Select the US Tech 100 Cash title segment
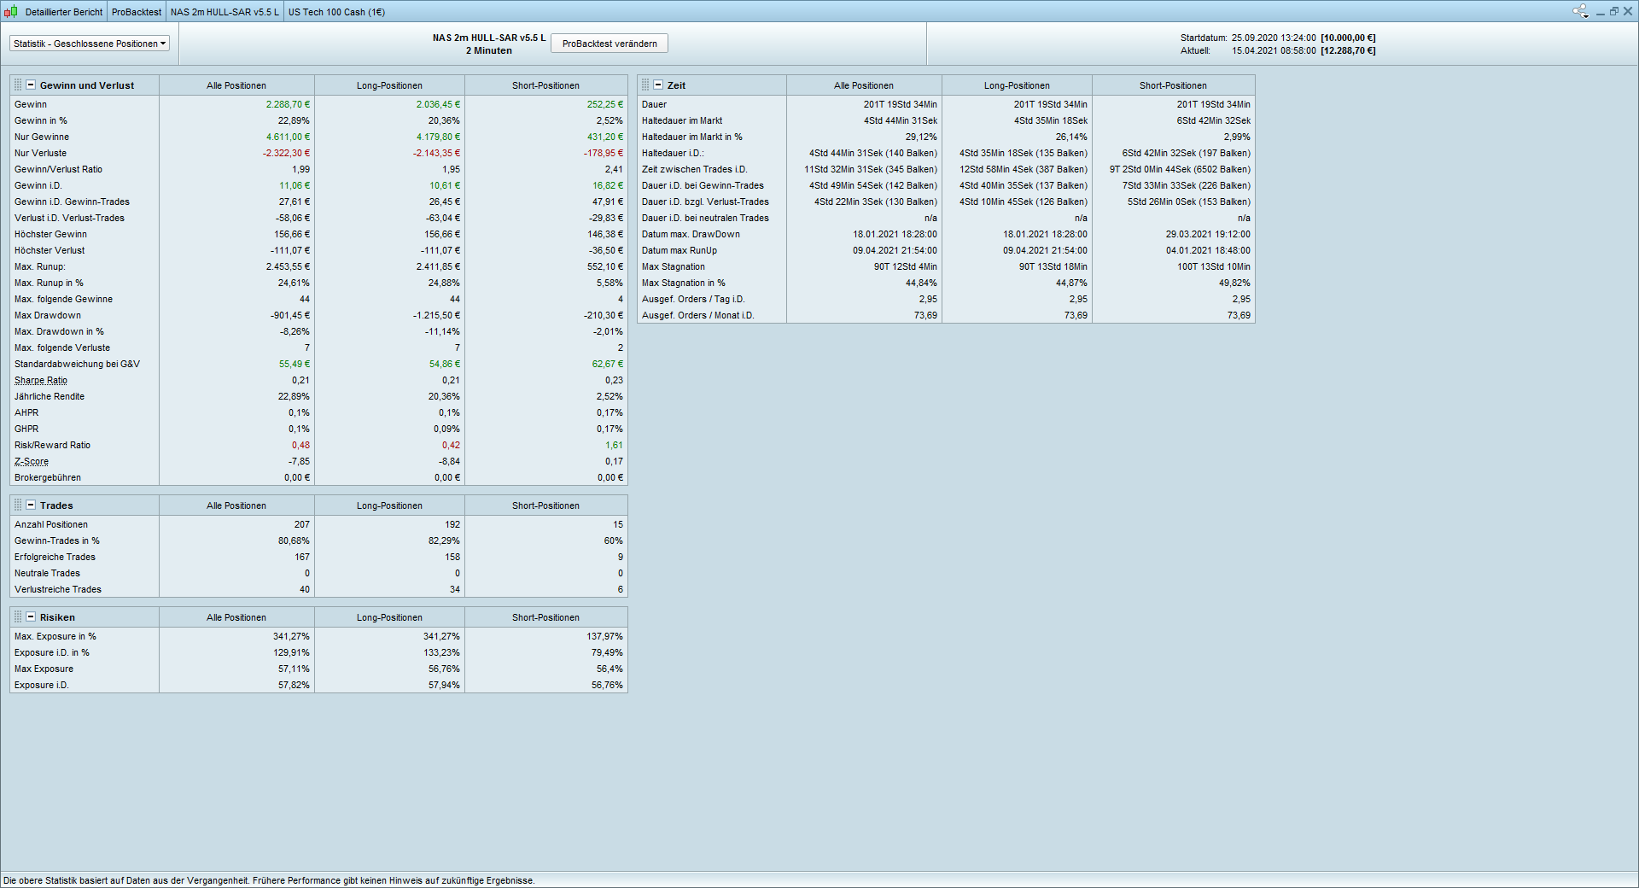Screen dimensions: 1639x888 [336, 12]
